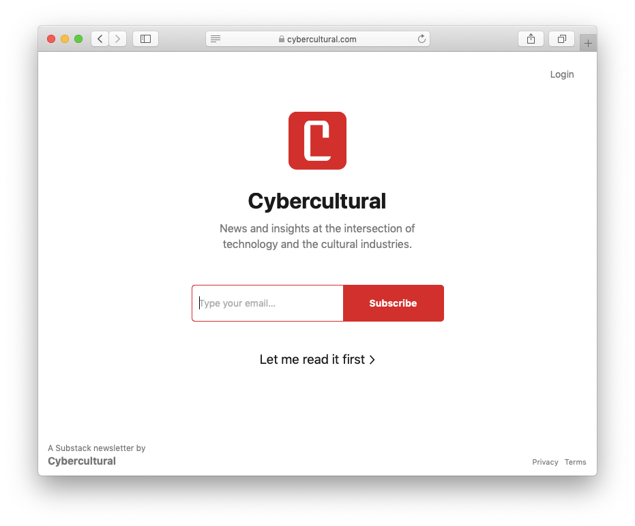
Task: Click the red Cybercultural logo
Action: [318, 141]
